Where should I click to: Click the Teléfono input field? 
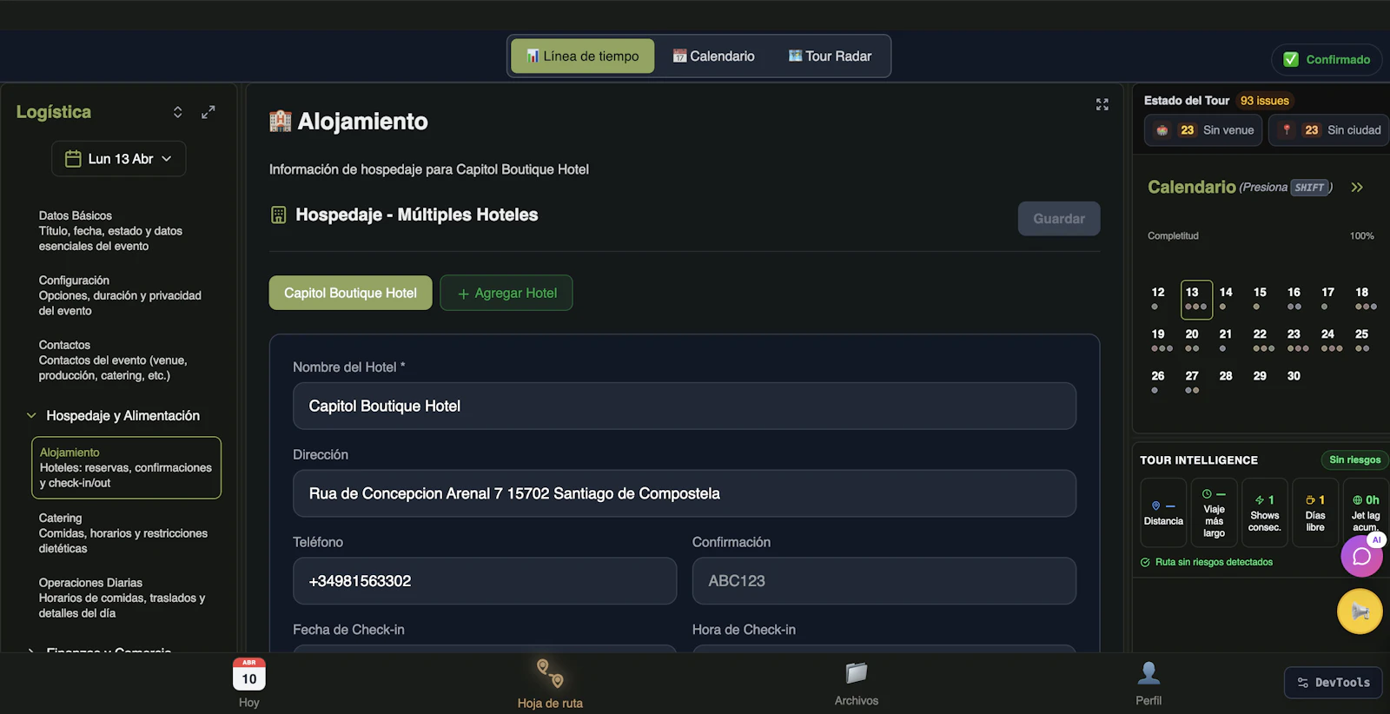(x=485, y=581)
